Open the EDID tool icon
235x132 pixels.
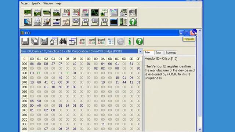[104, 22]
